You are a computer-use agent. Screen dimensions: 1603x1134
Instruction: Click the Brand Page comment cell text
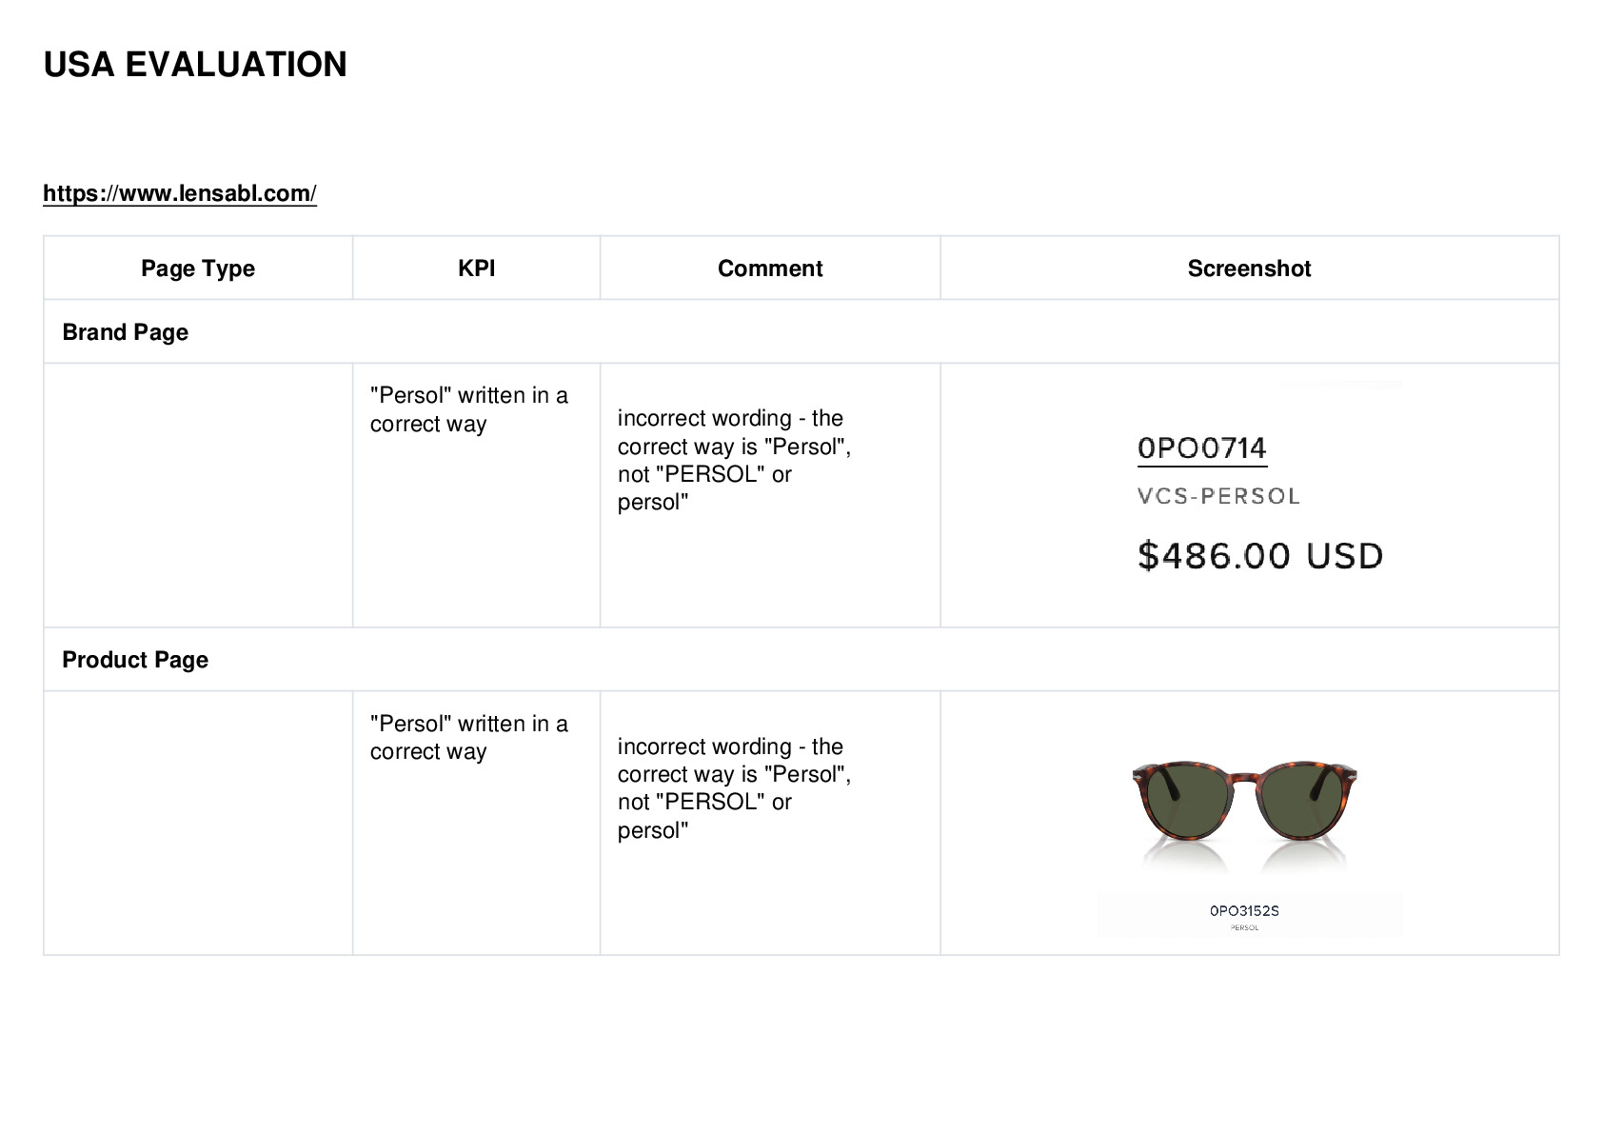pos(734,460)
